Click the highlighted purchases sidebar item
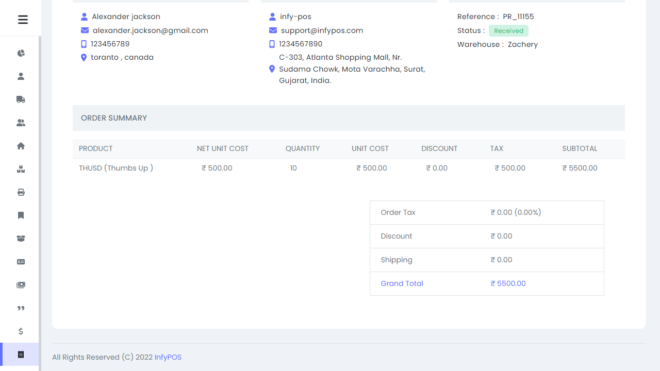 click(x=21, y=355)
